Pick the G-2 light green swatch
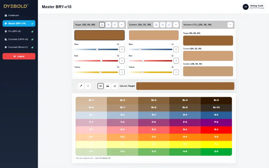The height and width of the screenshot is (168, 269). 122,152
